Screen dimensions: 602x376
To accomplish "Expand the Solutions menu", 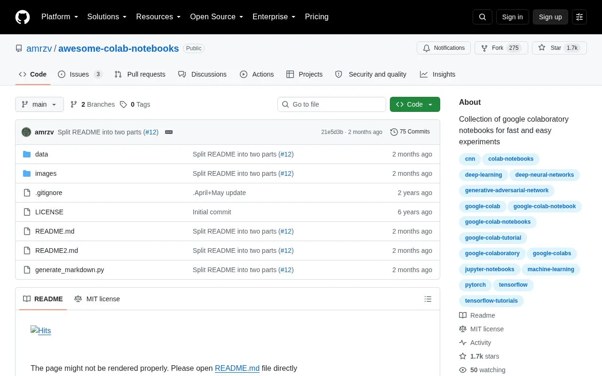I will coord(107,17).
